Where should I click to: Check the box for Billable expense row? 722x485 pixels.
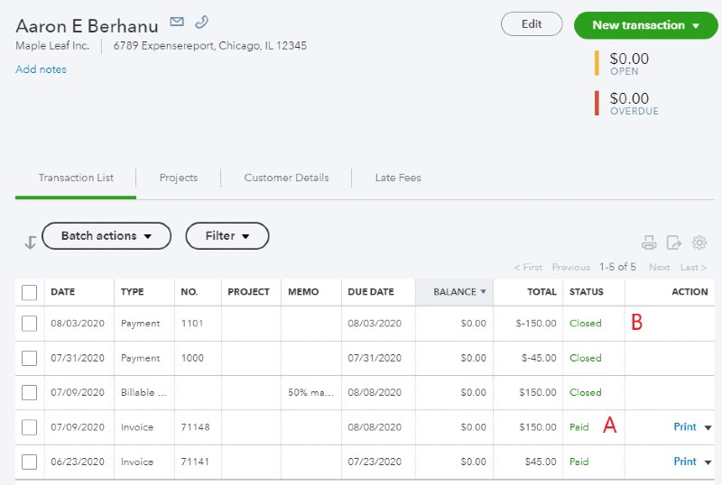tap(29, 392)
